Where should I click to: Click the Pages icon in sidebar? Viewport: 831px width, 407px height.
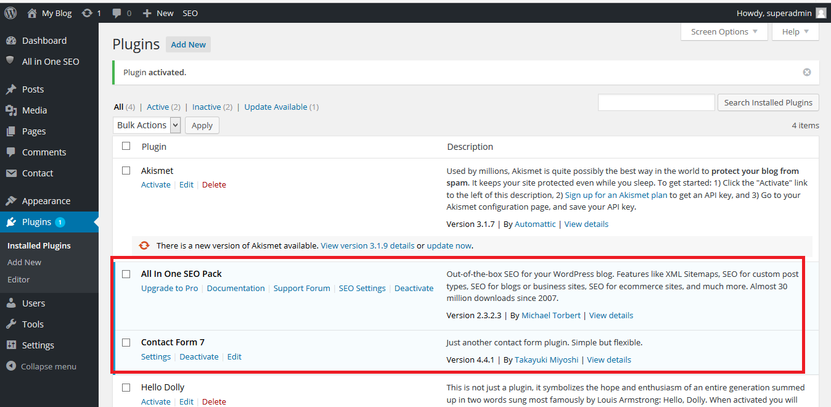[x=11, y=131]
